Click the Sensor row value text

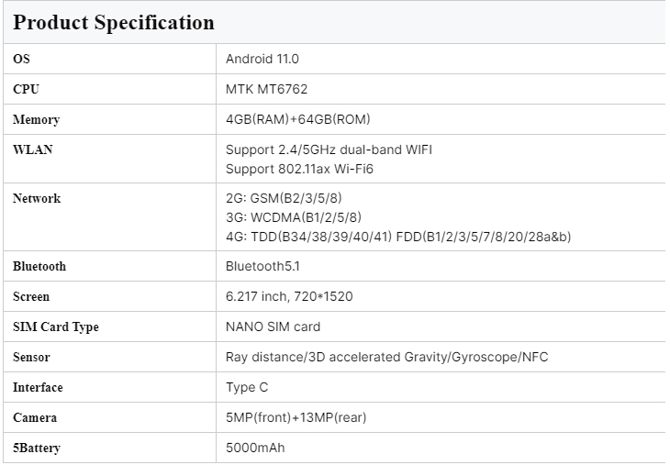click(386, 357)
